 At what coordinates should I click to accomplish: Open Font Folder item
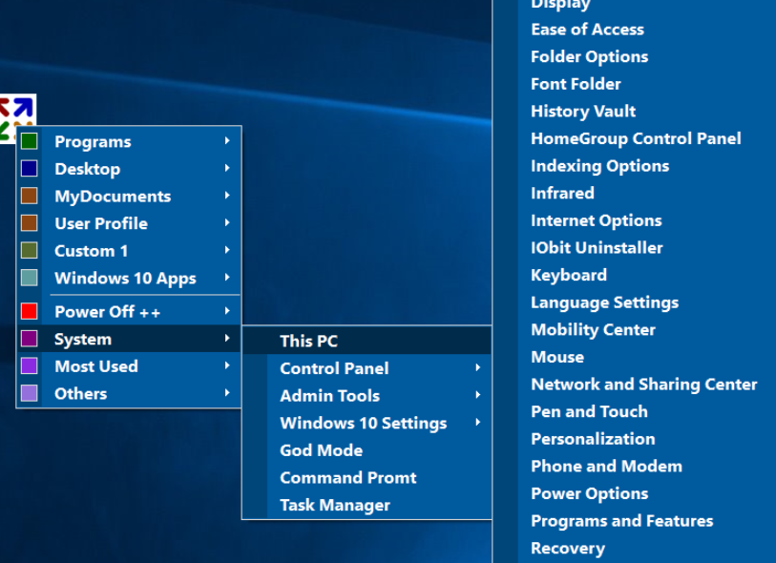click(x=576, y=84)
